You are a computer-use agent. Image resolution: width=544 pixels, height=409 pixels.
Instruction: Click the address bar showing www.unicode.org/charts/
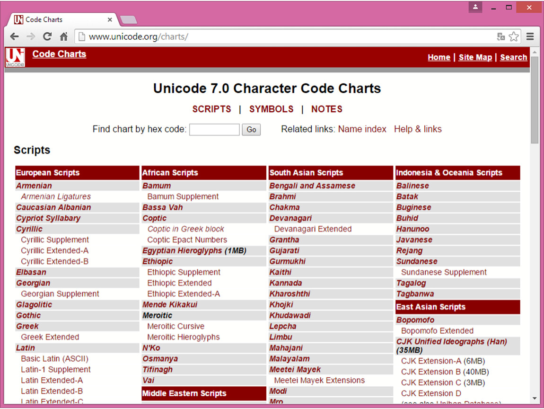click(x=284, y=36)
